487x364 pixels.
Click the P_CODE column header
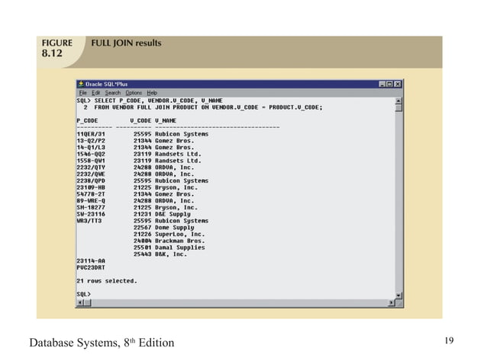(x=87, y=120)
